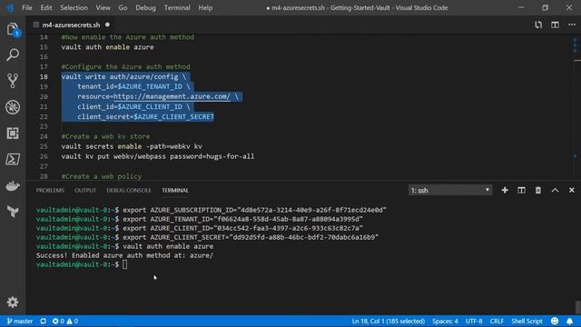581x327 pixels.
Task: Click 'vault secrets enable -path=webkv kv' line
Action: [x=132, y=146]
